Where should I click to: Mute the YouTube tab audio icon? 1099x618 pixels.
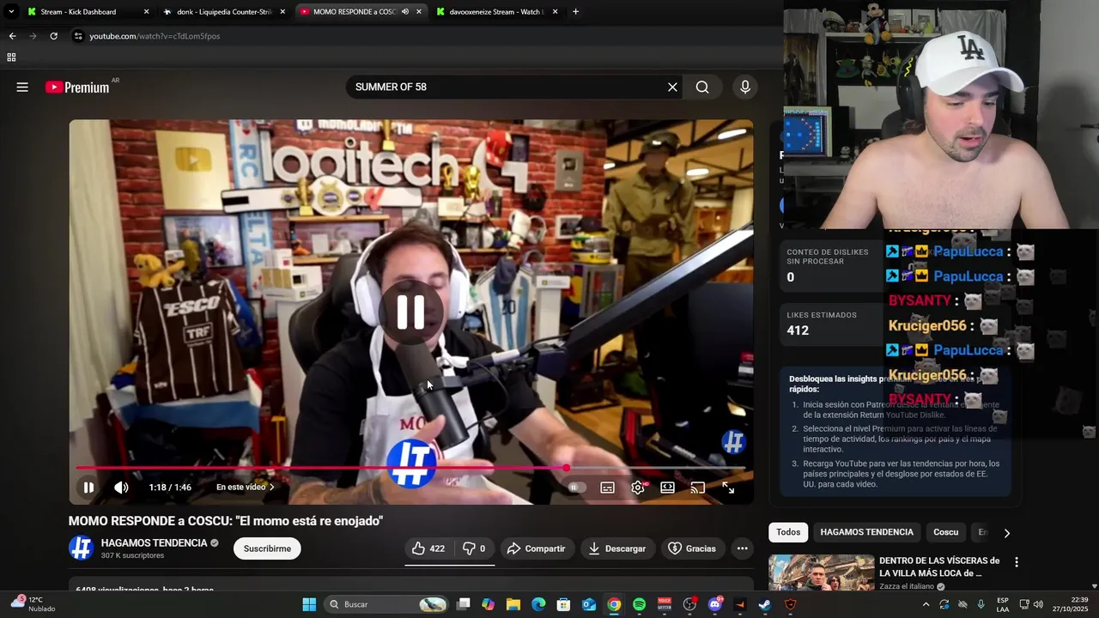[404, 12]
